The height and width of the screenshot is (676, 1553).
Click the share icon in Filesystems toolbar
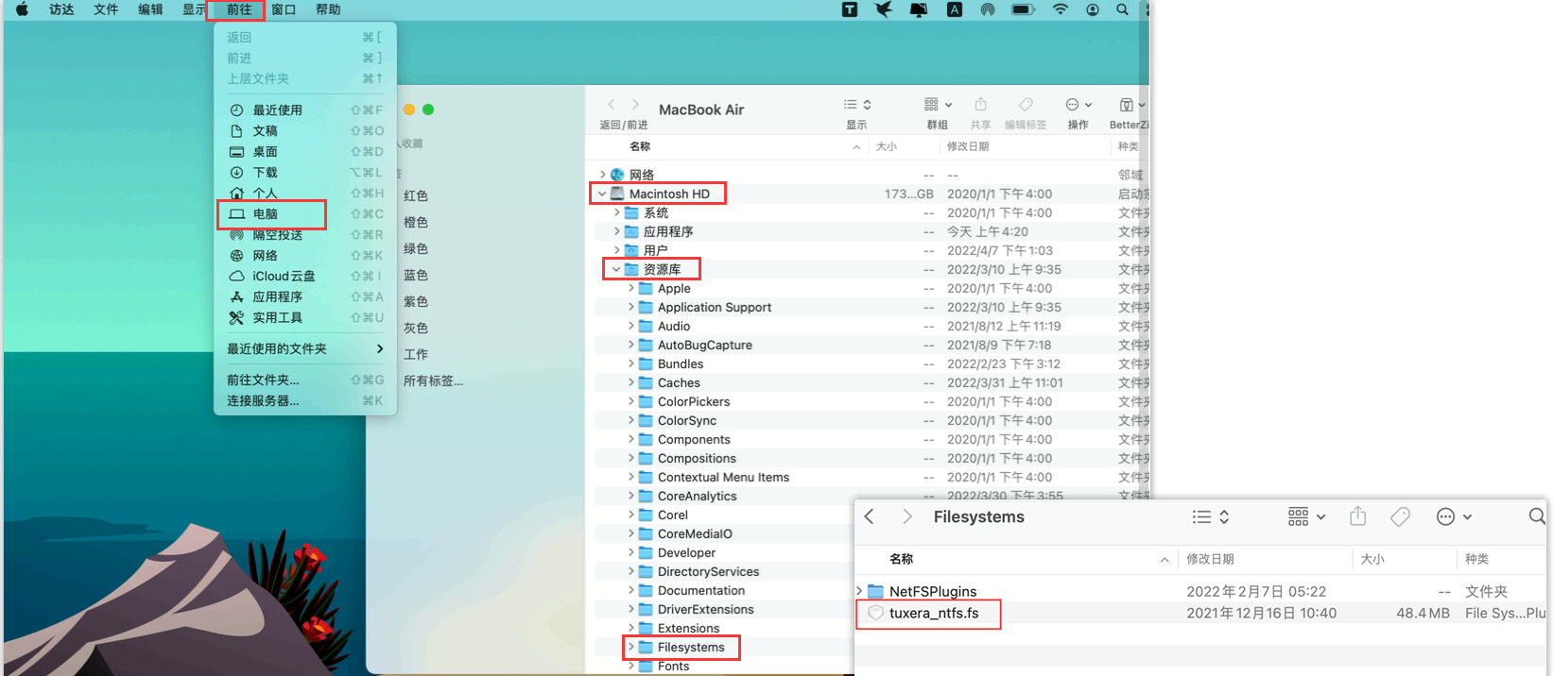1357,516
